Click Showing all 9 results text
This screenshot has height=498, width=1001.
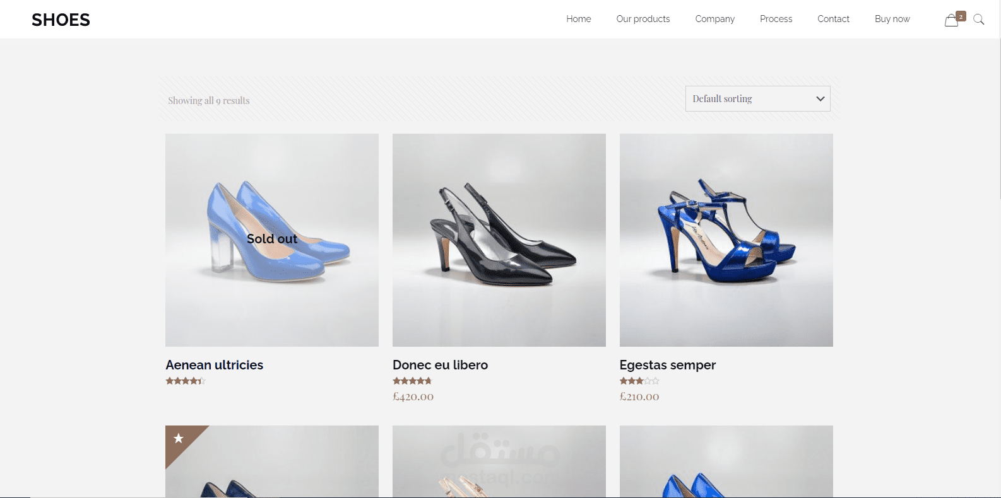[x=209, y=101]
